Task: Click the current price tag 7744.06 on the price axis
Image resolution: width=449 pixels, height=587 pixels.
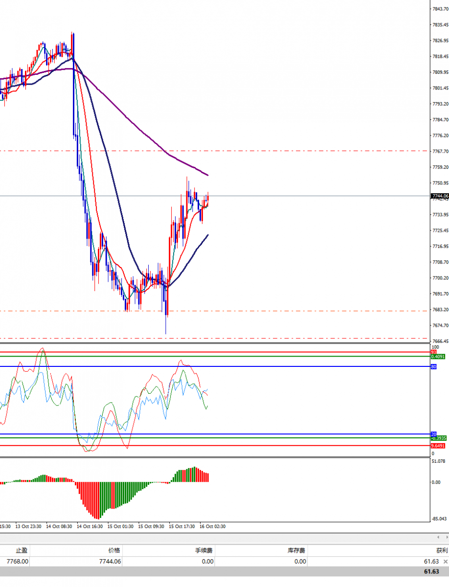Action: pos(440,196)
